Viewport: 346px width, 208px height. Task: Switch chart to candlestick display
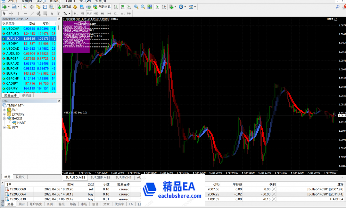122,7
